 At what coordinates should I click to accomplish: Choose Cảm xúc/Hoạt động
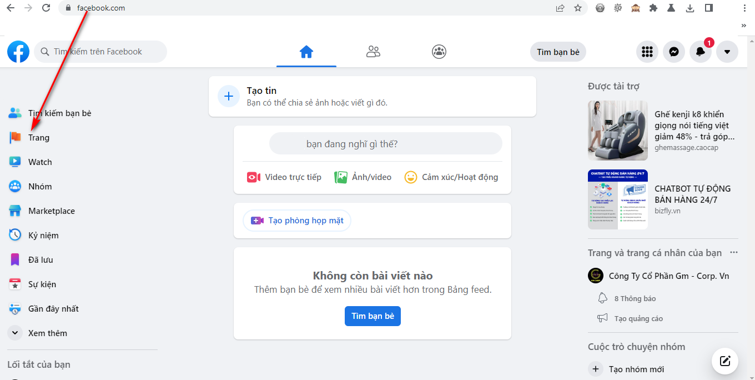click(x=451, y=177)
